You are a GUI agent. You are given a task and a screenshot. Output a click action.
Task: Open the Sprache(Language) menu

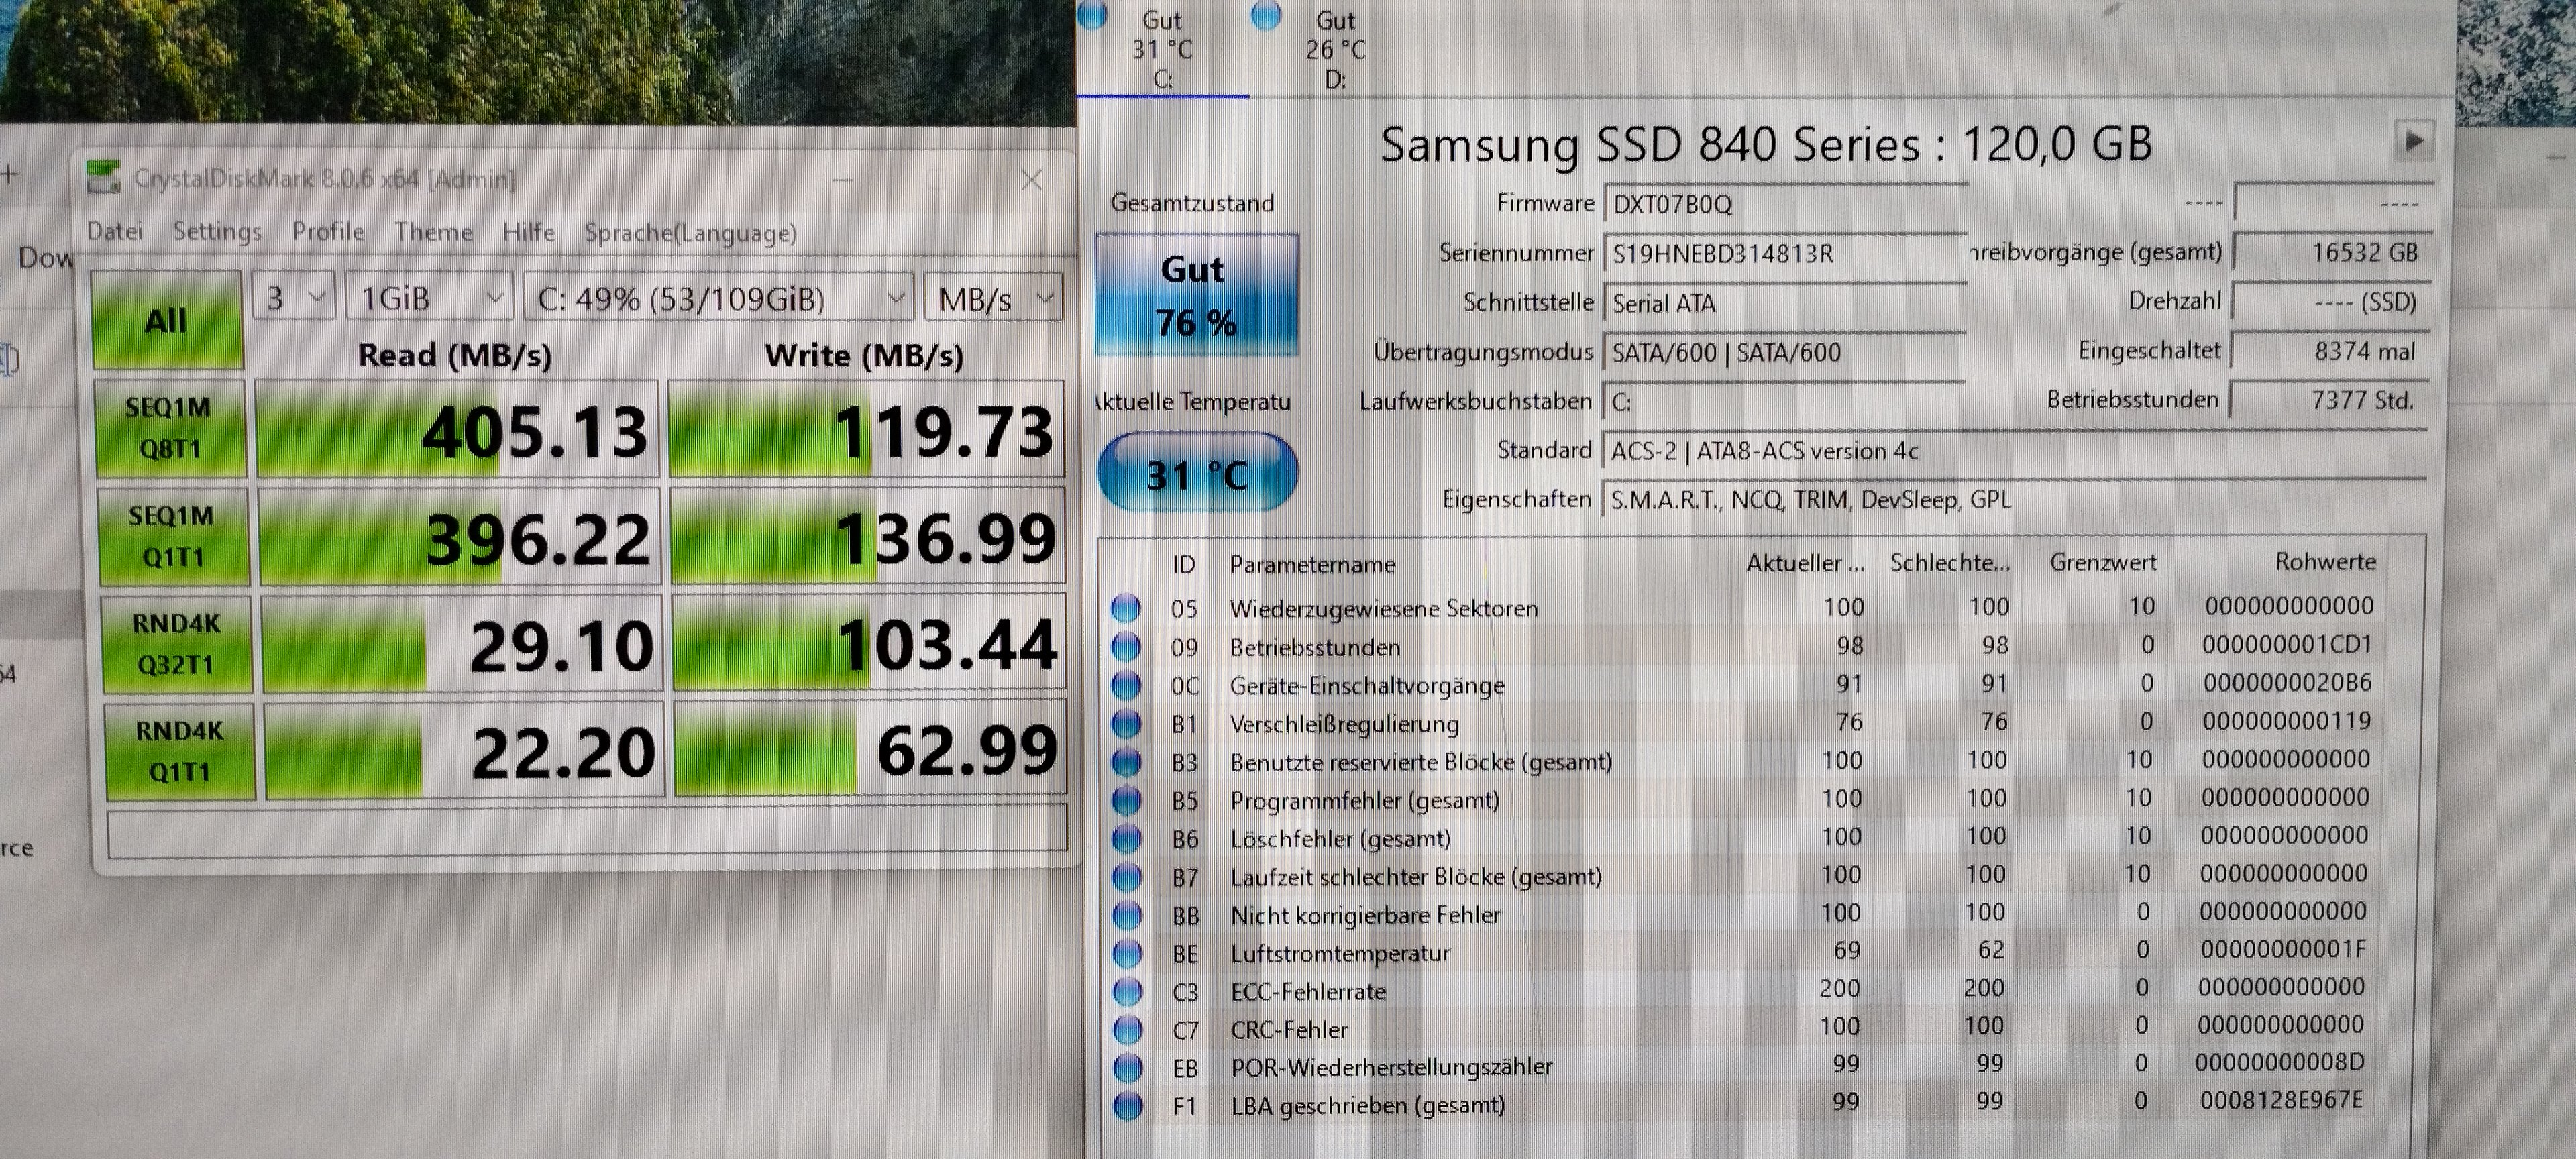pos(690,233)
